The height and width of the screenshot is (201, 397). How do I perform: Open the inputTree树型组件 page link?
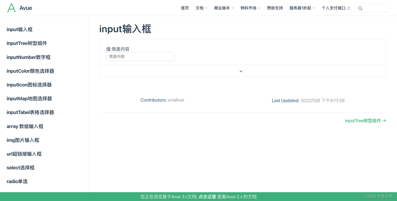coord(363,121)
